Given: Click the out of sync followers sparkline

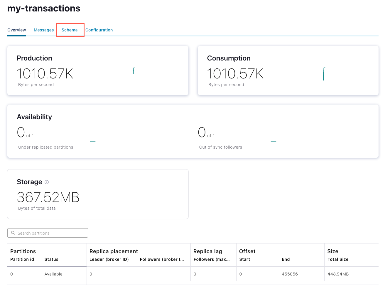Looking at the screenshot, I should pyautogui.click(x=273, y=141).
